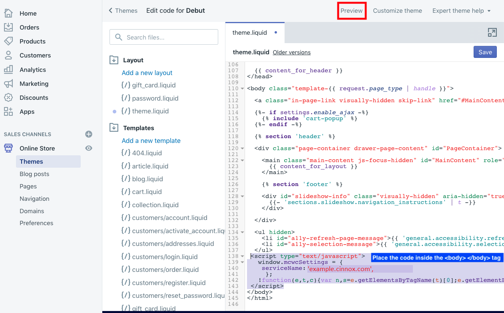This screenshot has width=504, height=313.
Task: Save the theme.liquid file
Action: 485,52
